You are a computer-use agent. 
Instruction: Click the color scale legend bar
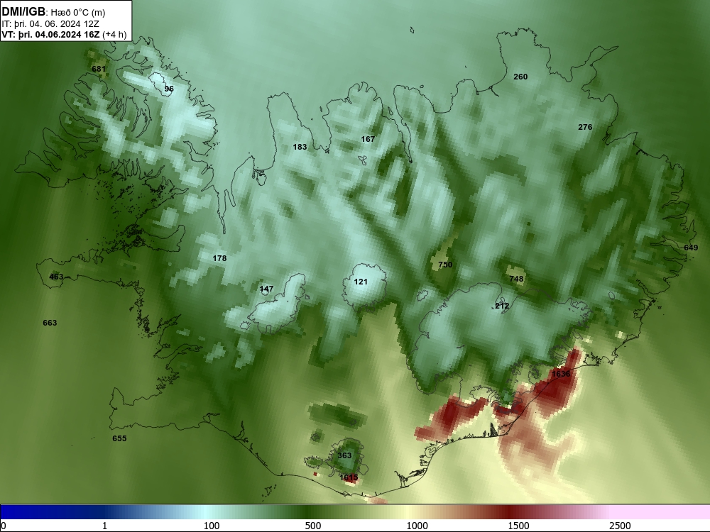click(355, 511)
